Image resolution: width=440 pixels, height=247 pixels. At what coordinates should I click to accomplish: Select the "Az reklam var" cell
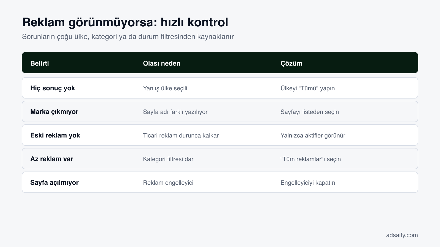point(52,159)
